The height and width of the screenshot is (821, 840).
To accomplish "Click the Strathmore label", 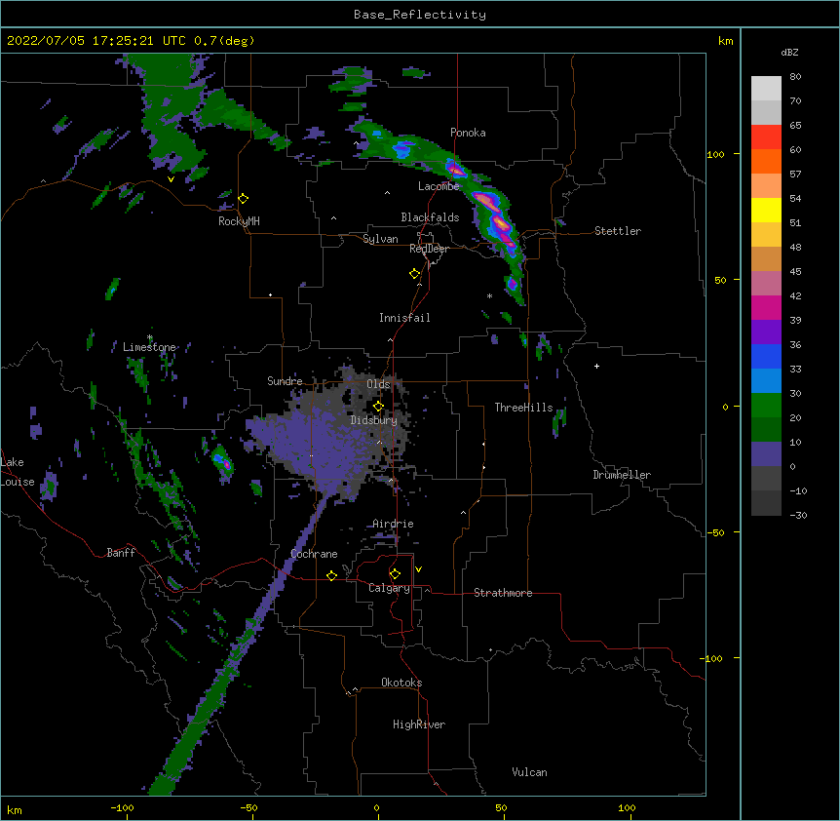I will coord(503,593).
